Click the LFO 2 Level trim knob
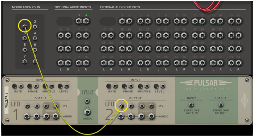Screen dimensions: 253x136 [156, 86]
